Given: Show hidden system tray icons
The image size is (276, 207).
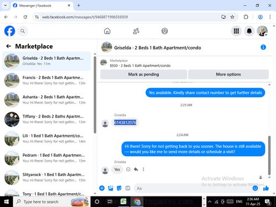Looking at the screenshot, I should (x=210, y=201).
